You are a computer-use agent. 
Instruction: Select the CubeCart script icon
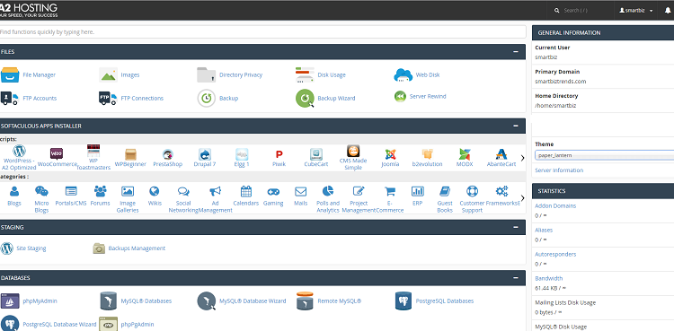[x=316, y=154]
